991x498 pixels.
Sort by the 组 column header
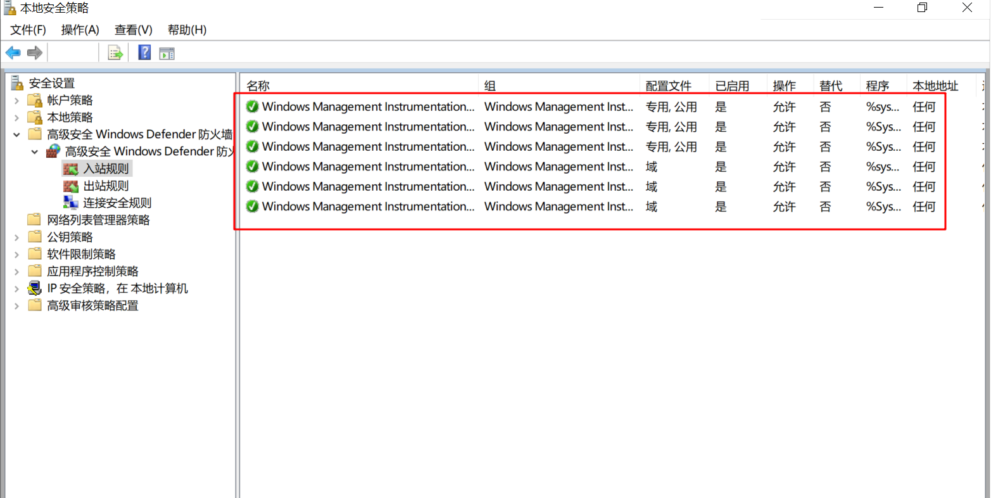(x=559, y=86)
